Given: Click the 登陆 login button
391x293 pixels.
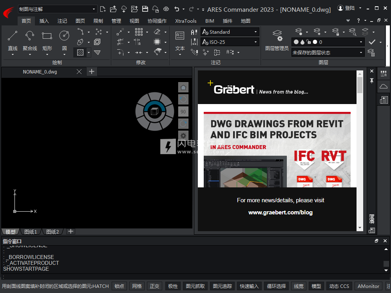Looking at the screenshot, I should tap(346, 8).
